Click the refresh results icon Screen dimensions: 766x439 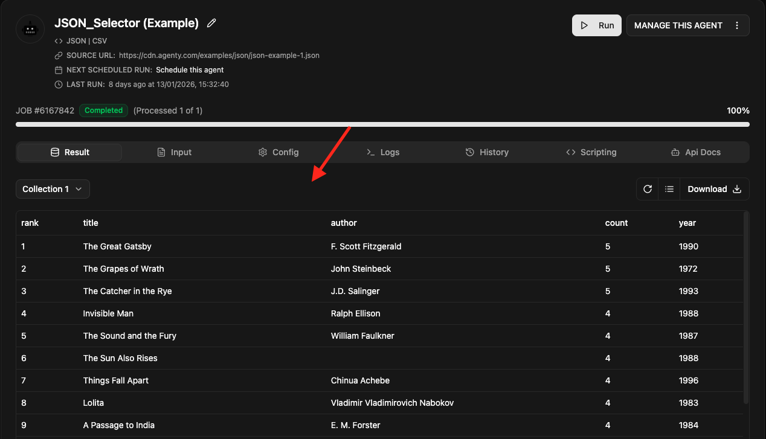coord(648,189)
